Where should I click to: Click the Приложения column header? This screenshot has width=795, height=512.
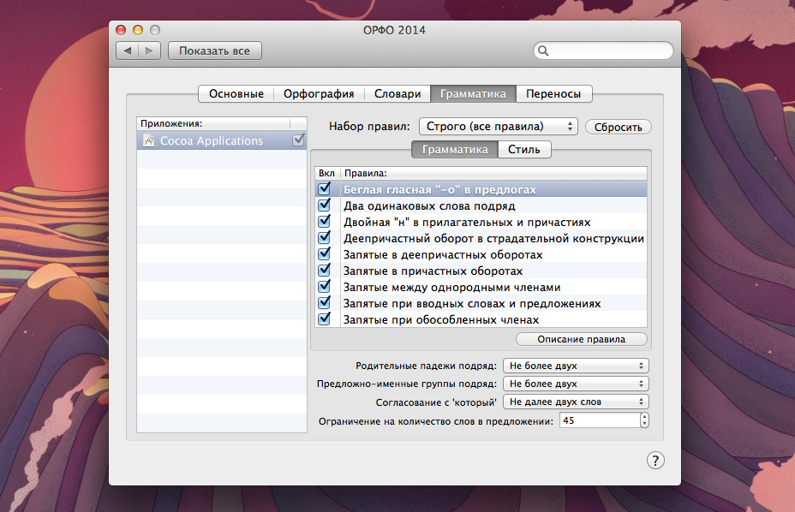(x=213, y=123)
